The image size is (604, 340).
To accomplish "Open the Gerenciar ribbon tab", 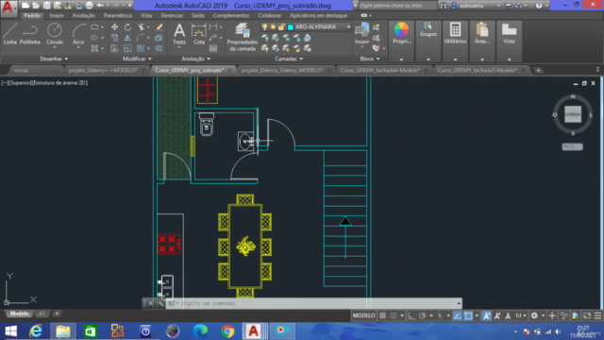I will click(x=172, y=15).
